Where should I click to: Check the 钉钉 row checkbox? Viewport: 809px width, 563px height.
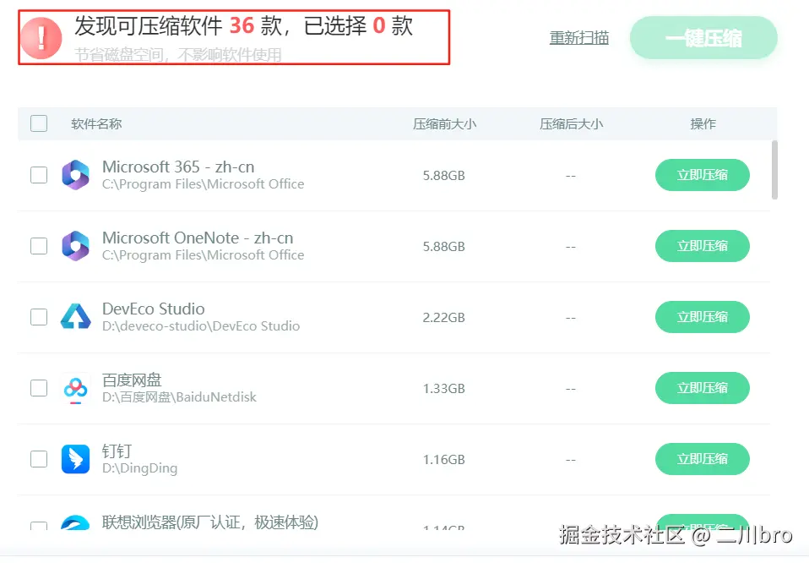pos(39,459)
